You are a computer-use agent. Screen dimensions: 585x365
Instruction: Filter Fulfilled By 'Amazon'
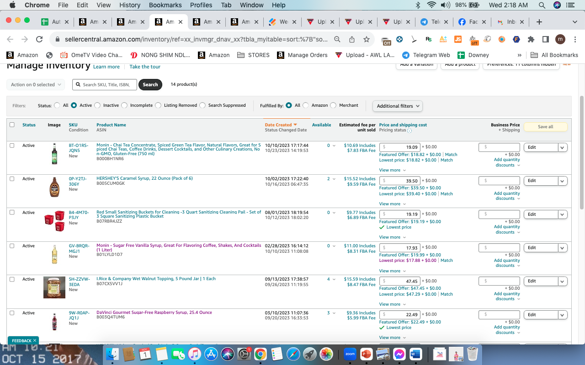tap(306, 105)
